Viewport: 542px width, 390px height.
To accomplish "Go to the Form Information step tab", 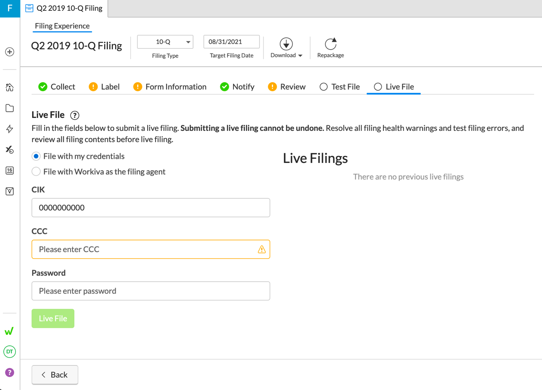I will 170,87.
